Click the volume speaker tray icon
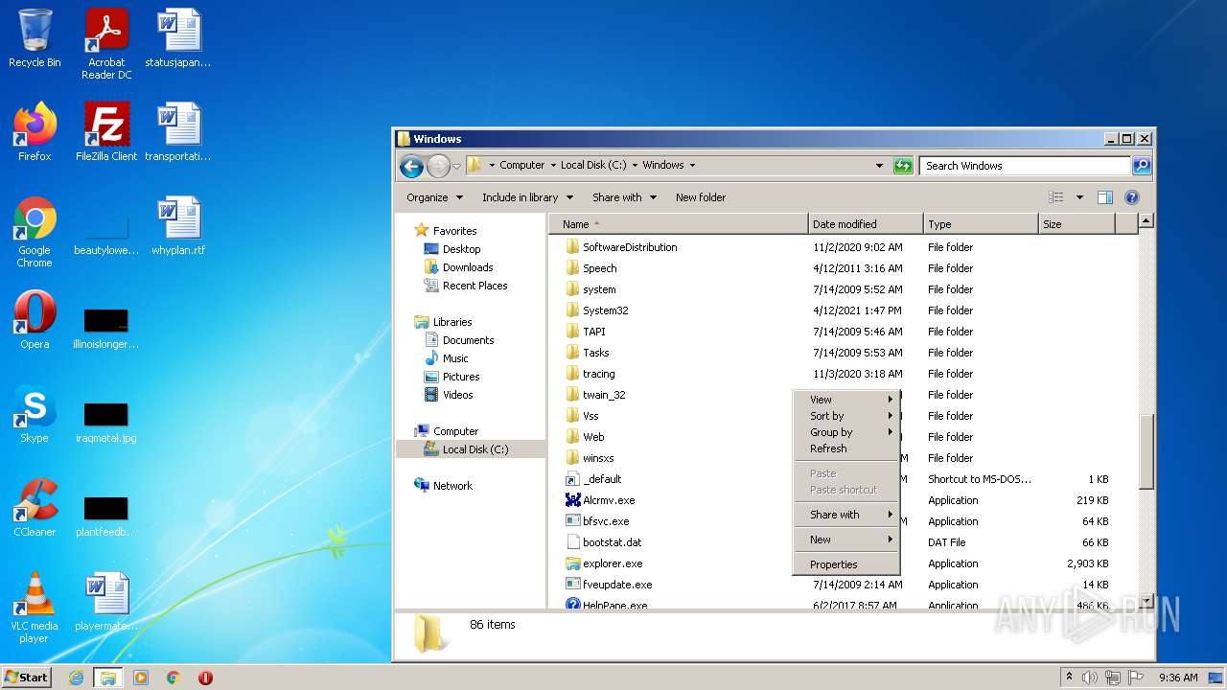This screenshot has width=1227, height=690. 1090,678
